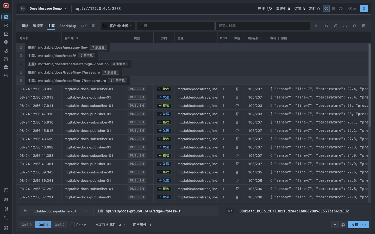
Task: Expand the line-7/pressure topic group
Action: pos(21,72)
